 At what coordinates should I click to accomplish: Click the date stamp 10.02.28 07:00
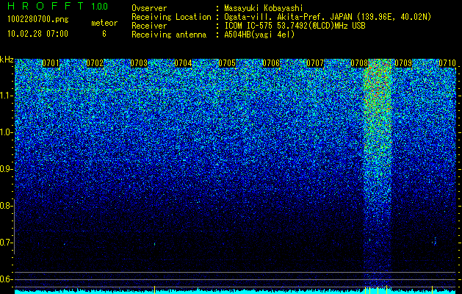click(x=37, y=34)
